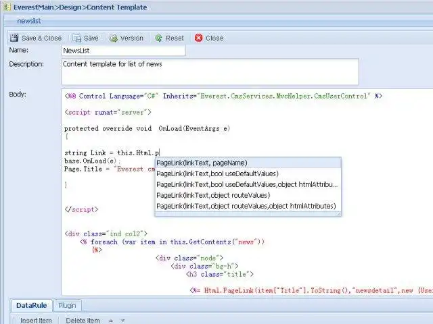Click the move down arrow beside Delete Item

[122, 321]
